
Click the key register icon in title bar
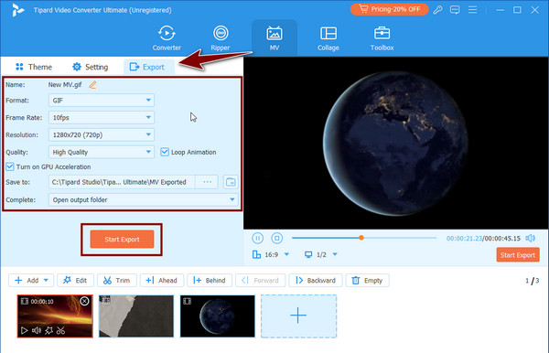[x=437, y=10]
